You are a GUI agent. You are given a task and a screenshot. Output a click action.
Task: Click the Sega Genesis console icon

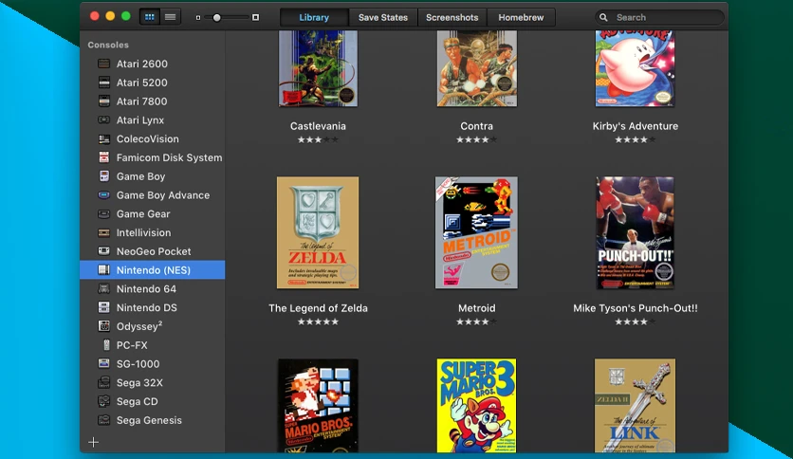(103, 420)
